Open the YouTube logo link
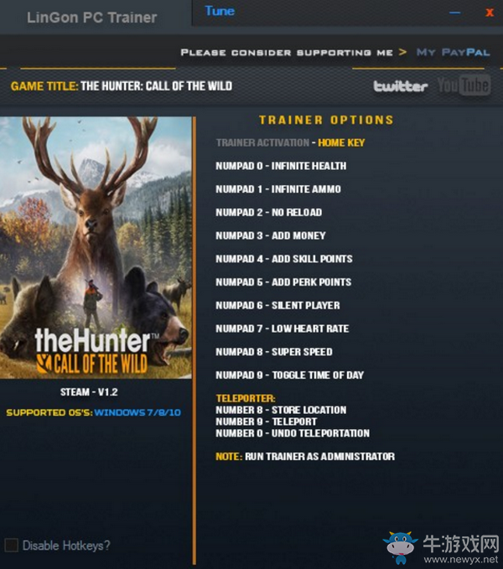 coord(464,85)
